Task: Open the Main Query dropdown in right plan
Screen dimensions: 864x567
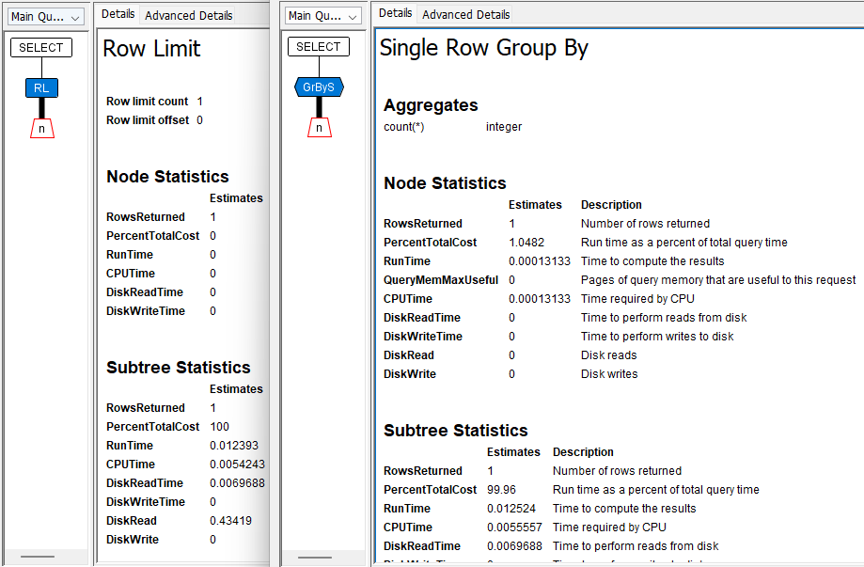Action: 322,16
